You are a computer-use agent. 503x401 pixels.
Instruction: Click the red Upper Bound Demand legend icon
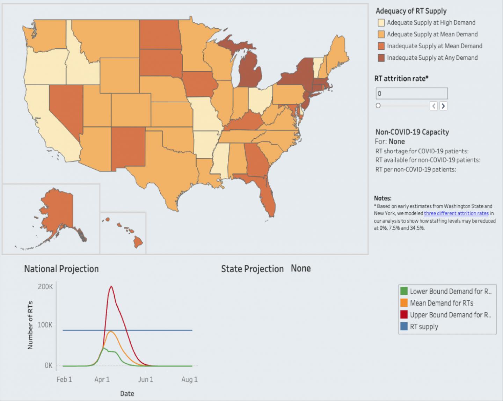(x=404, y=314)
